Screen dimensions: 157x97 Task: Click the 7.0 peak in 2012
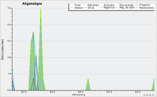[x=41, y=8]
